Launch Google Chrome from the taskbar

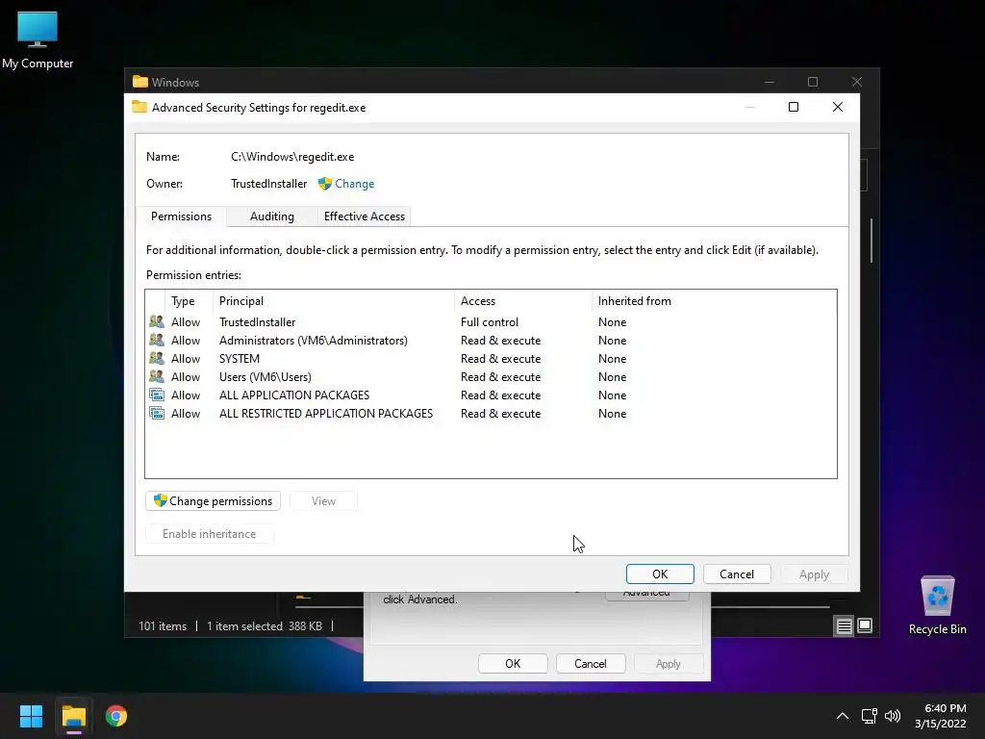click(x=116, y=716)
